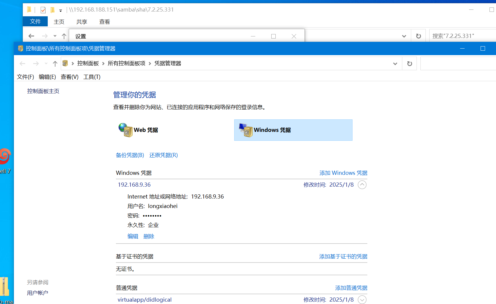Minimize the Credential Manager window
This screenshot has height=304, width=496.
click(x=462, y=48)
